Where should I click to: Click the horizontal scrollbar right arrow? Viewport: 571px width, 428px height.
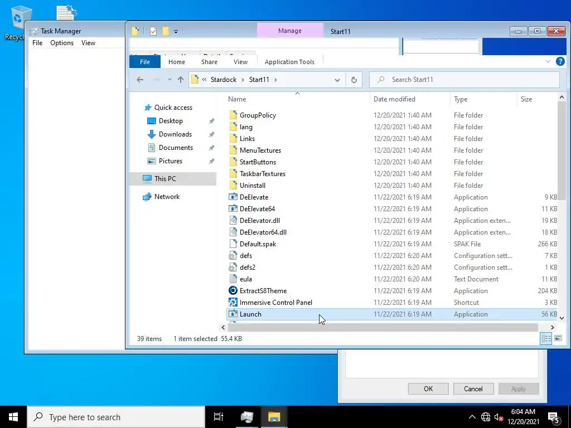(552, 328)
